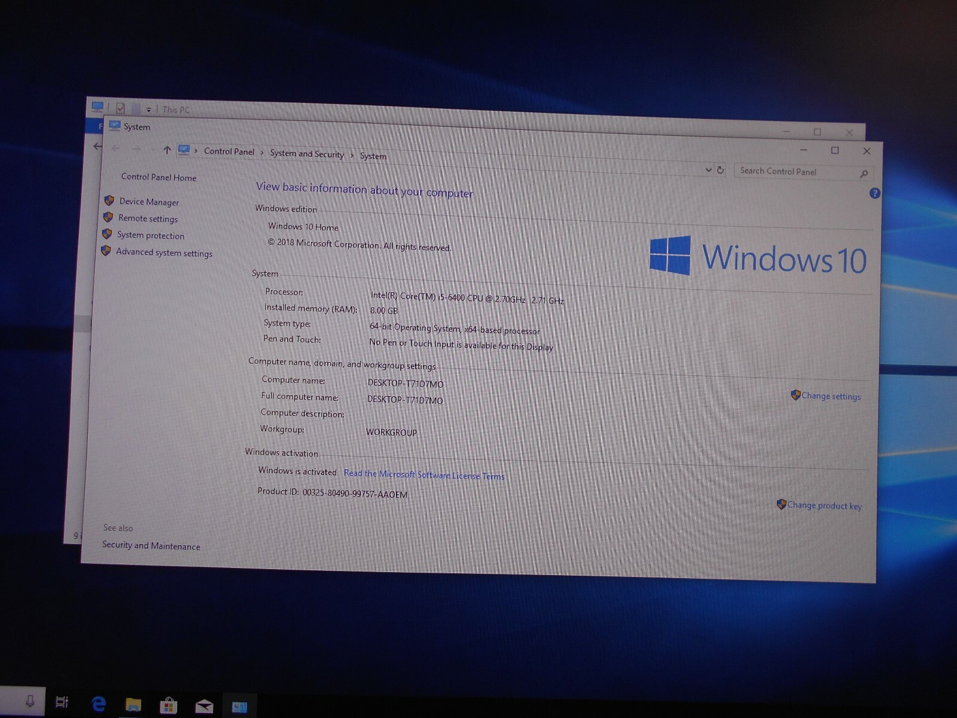This screenshot has width=957, height=718.
Task: Maximize the System window
Action: point(835,150)
